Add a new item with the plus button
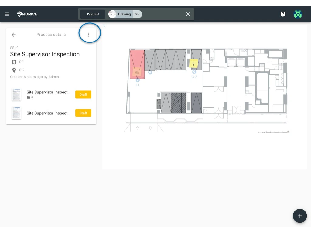311x233 pixels. [x=300, y=216]
